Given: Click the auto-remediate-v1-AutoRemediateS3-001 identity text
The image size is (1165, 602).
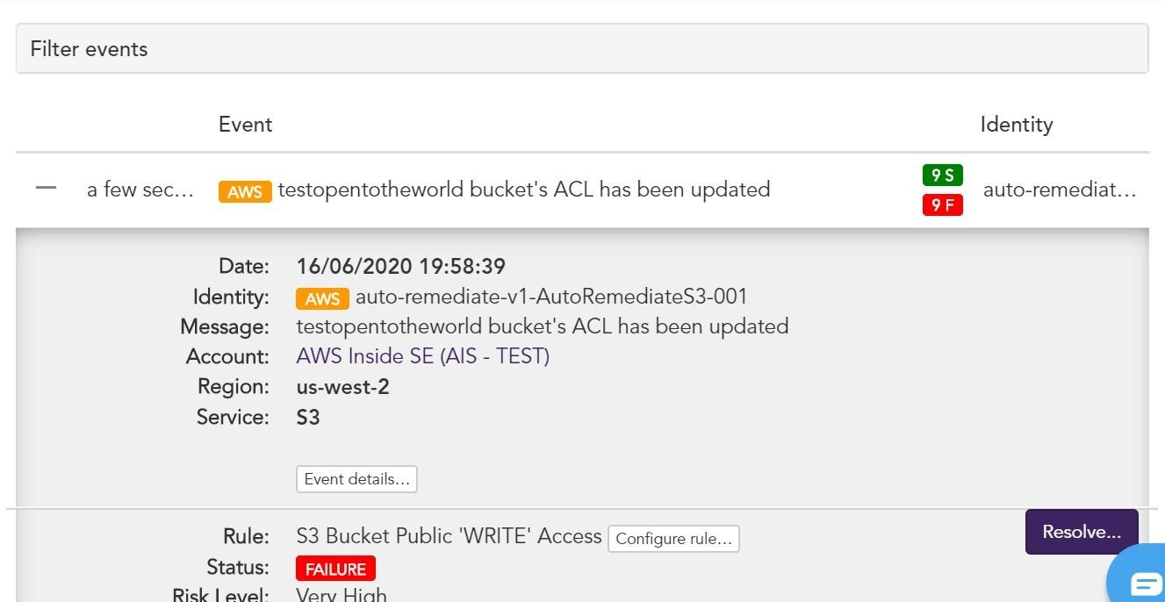Looking at the screenshot, I should coord(551,297).
